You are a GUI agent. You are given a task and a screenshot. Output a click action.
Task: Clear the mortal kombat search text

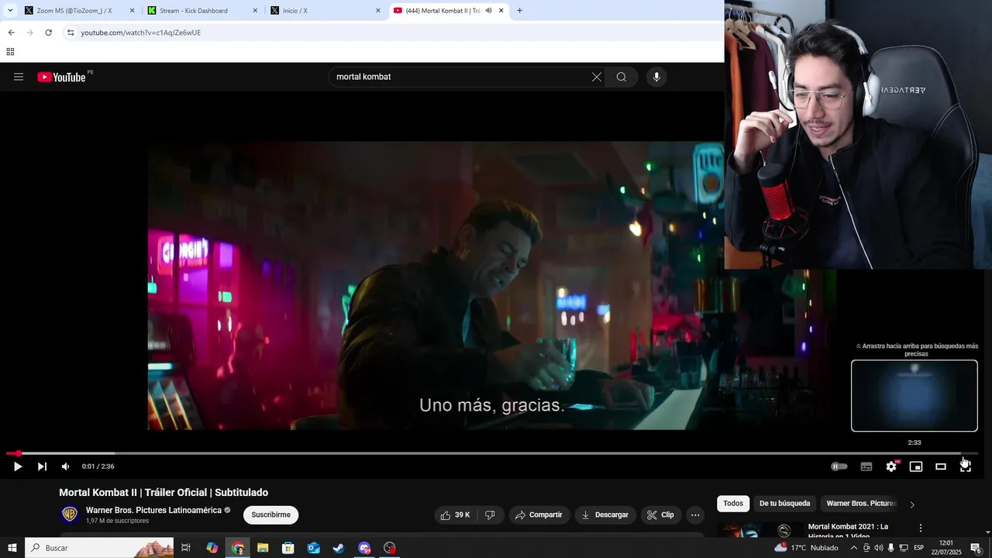[597, 77]
